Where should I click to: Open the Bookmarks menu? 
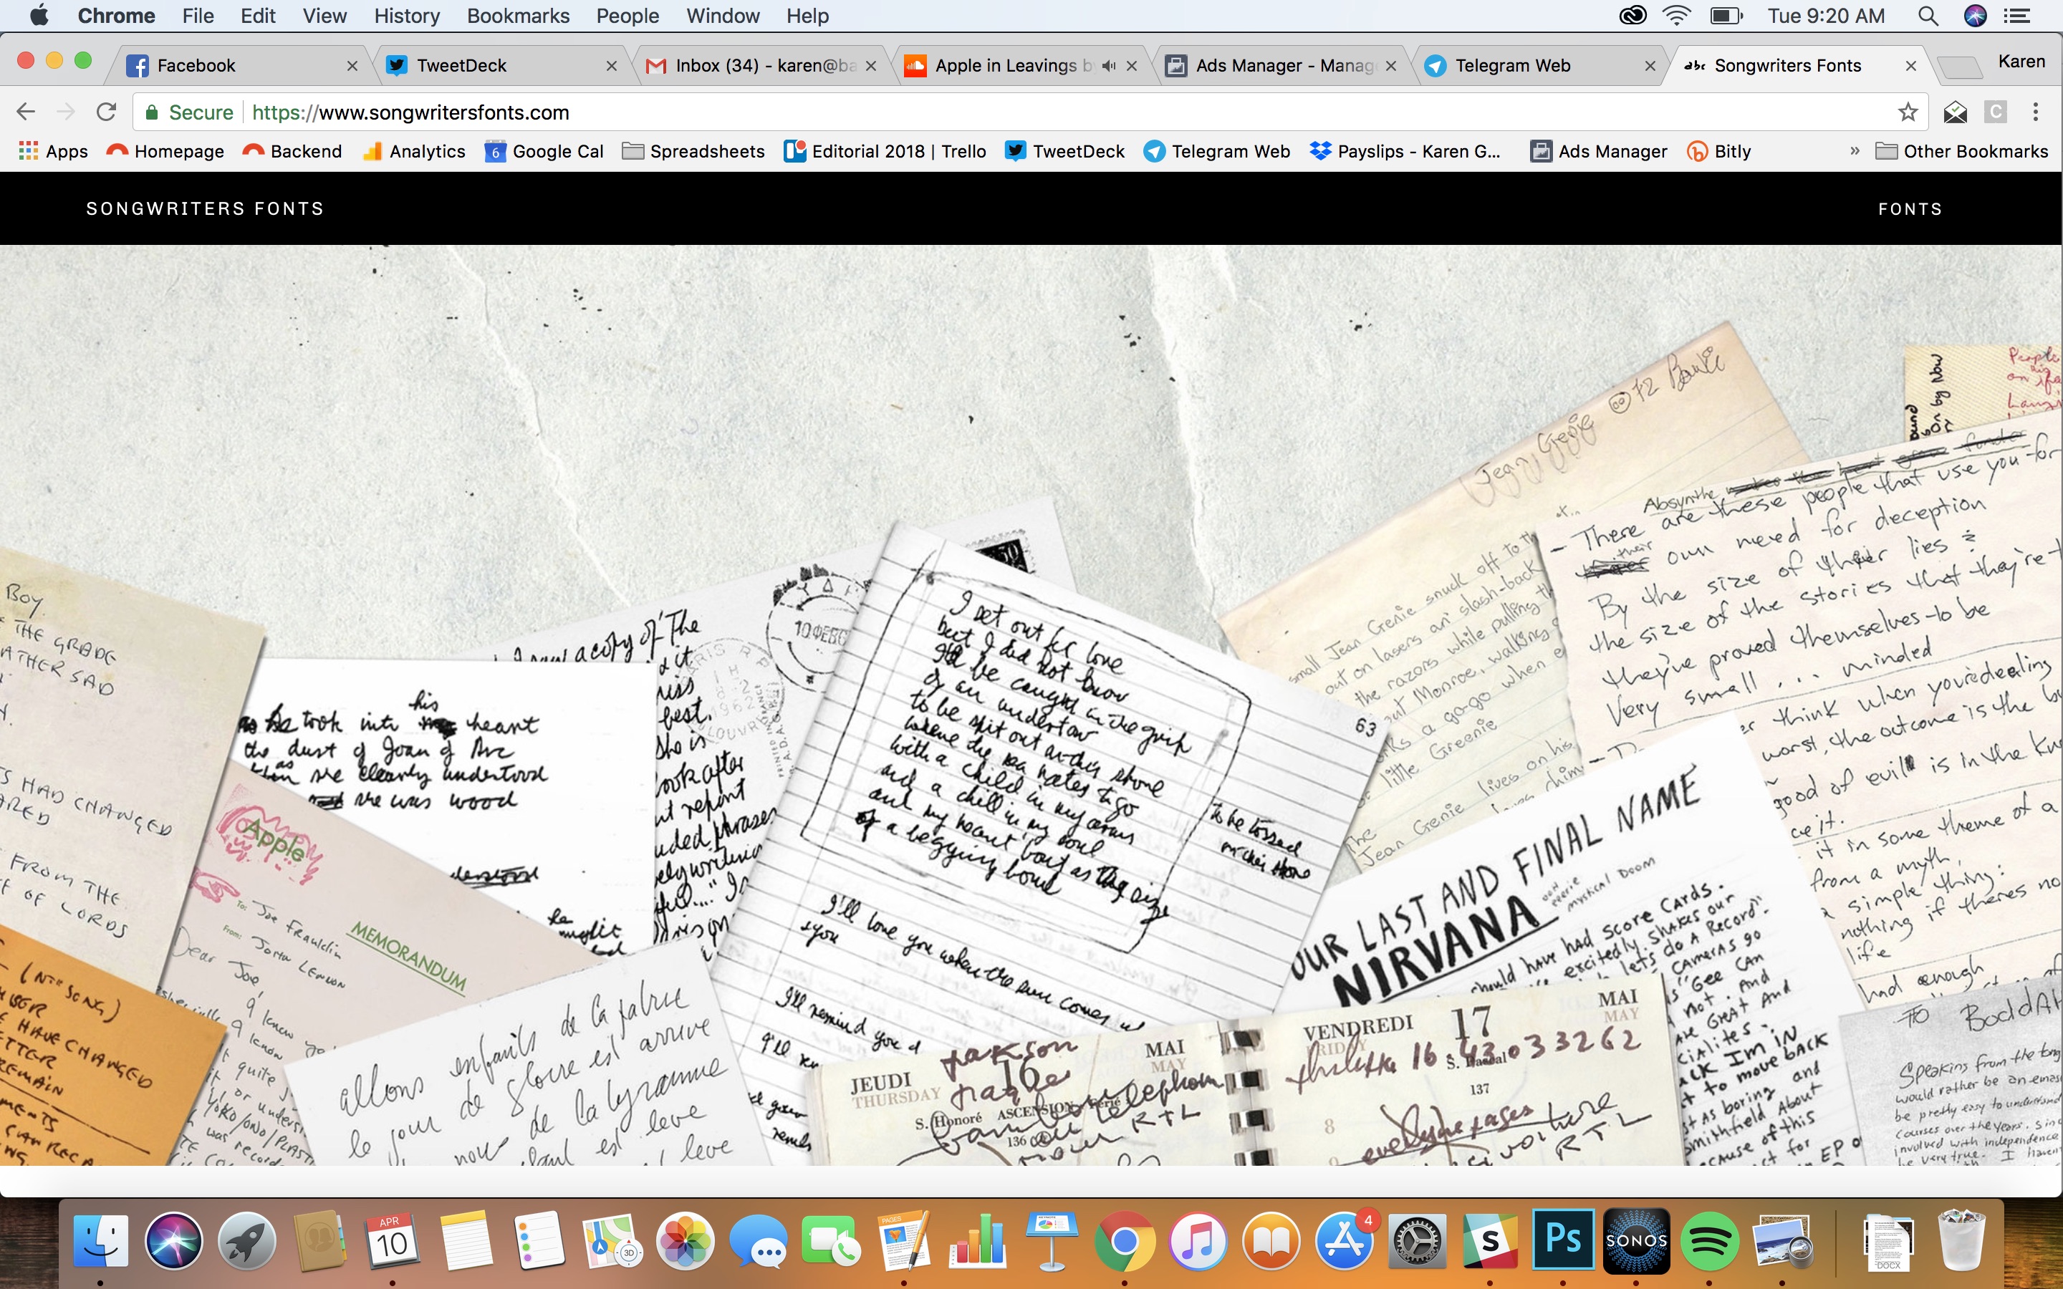click(519, 15)
